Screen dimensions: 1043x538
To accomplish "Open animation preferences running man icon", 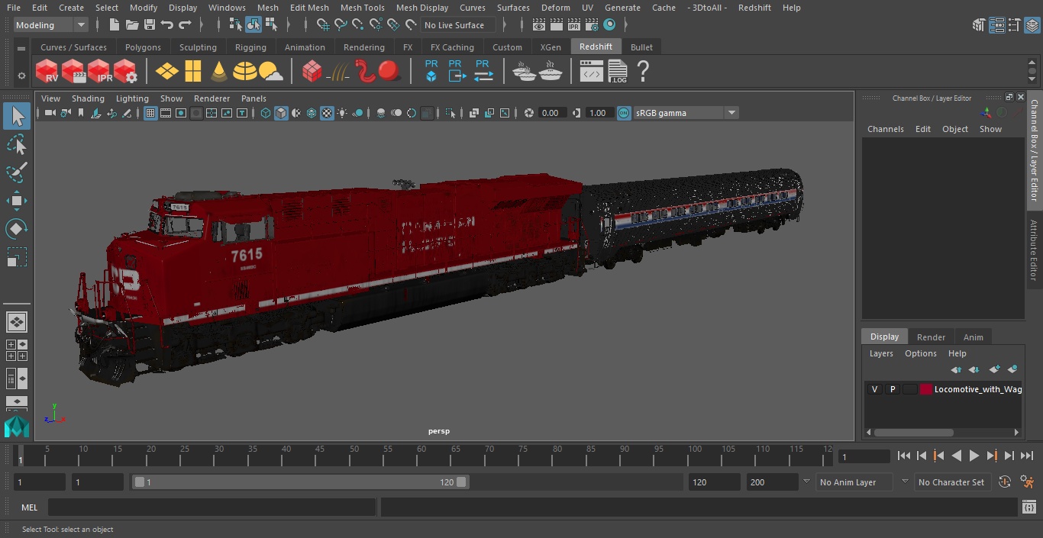I will point(1027,482).
